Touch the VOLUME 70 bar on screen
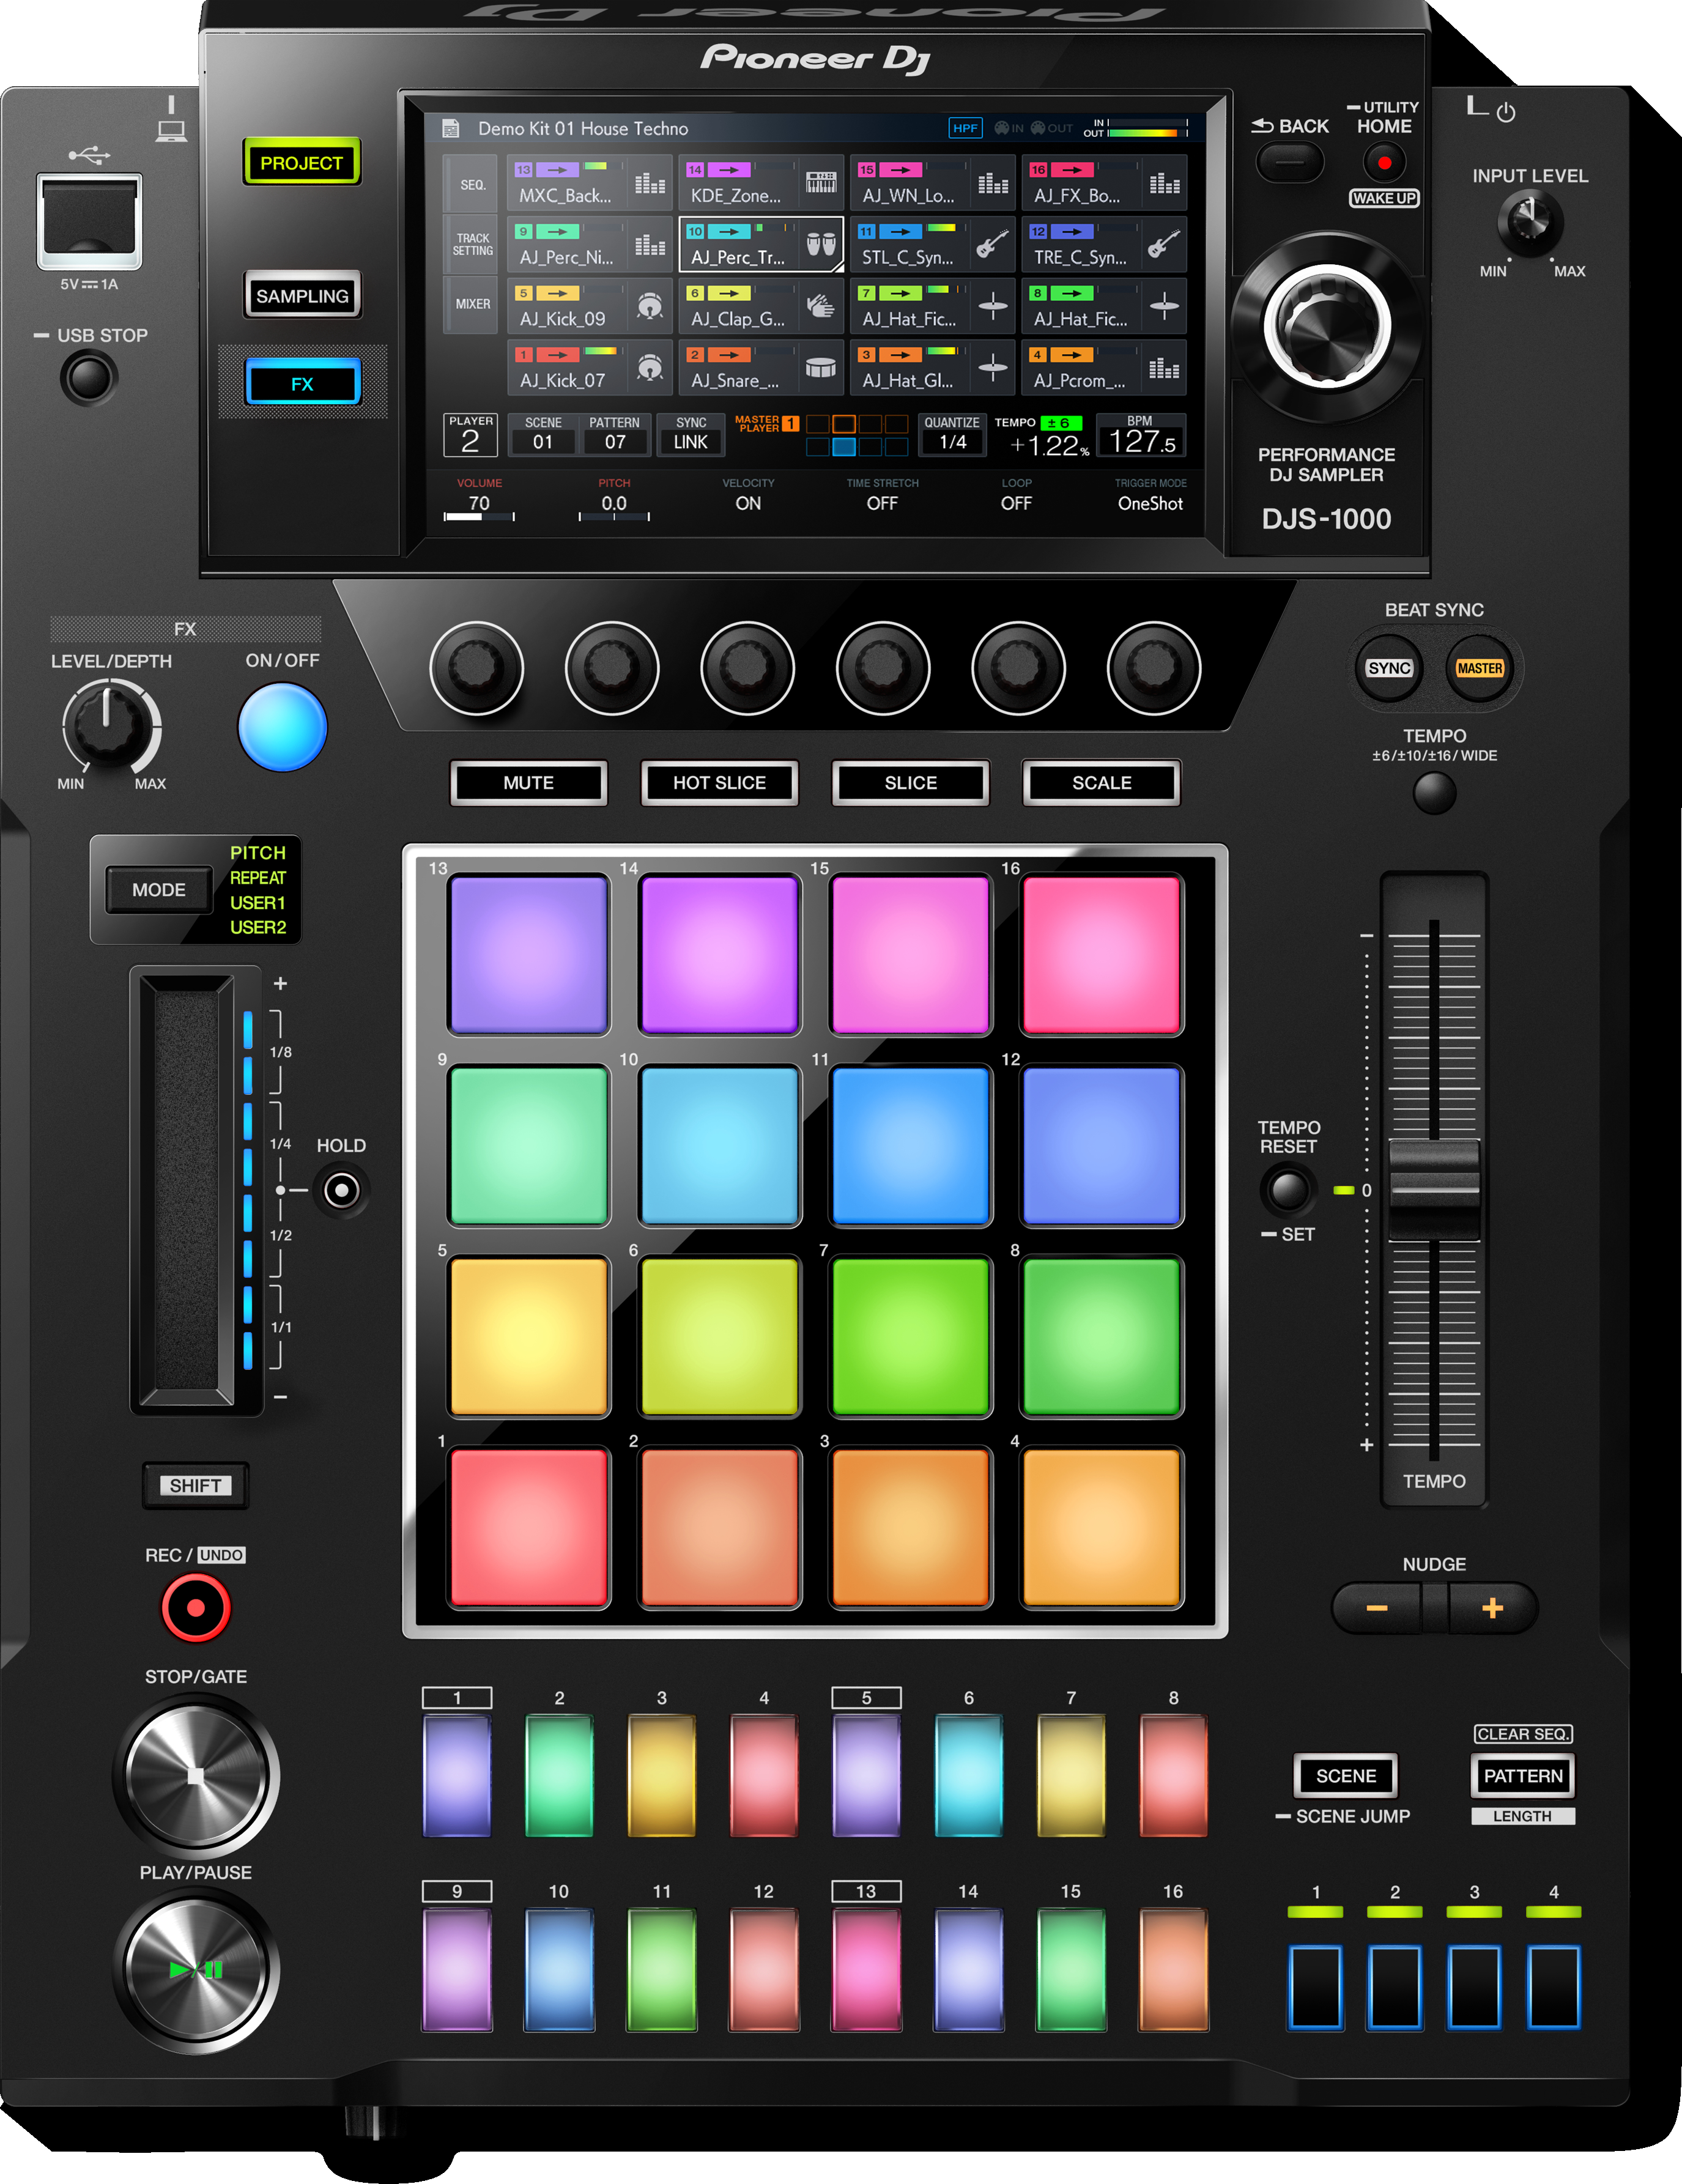Image resolution: width=1682 pixels, height=2184 pixels. [479, 516]
